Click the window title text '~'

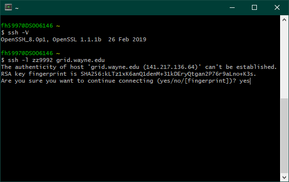click(17, 8)
